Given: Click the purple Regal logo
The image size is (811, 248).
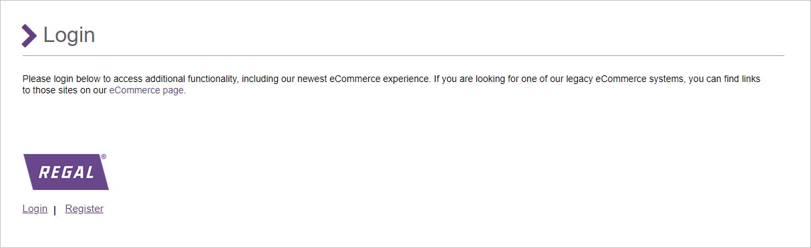Looking at the screenshot, I should [65, 172].
